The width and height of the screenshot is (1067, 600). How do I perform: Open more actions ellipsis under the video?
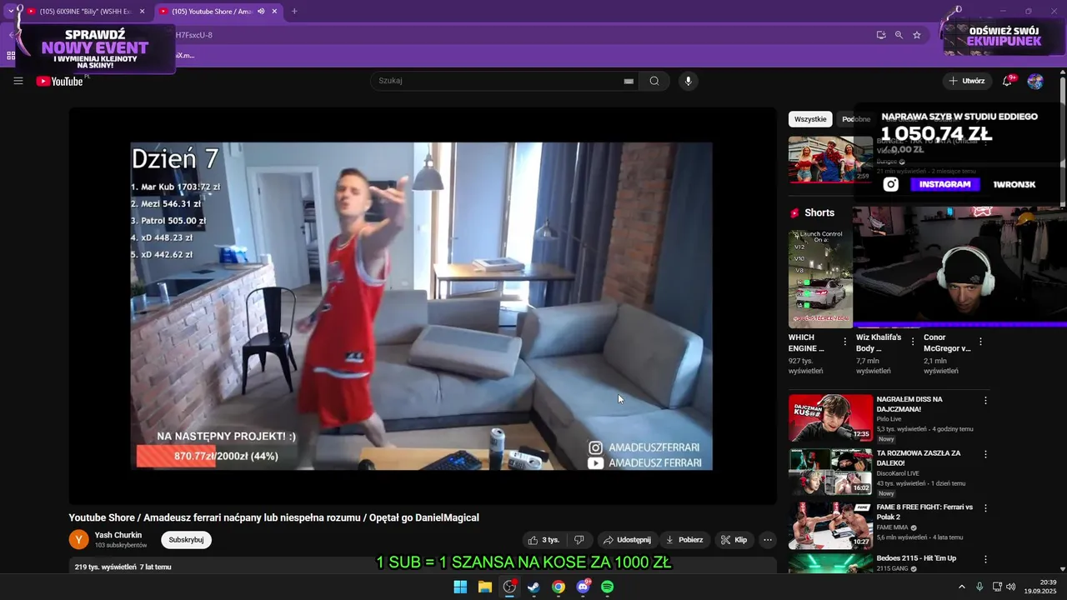click(768, 540)
